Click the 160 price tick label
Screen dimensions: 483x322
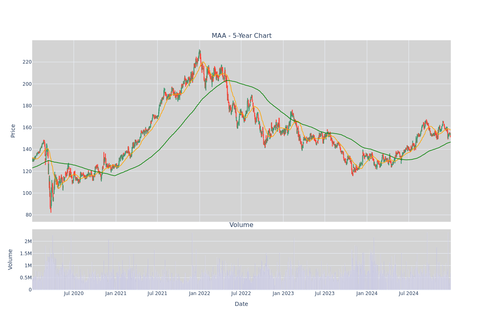click(x=27, y=128)
